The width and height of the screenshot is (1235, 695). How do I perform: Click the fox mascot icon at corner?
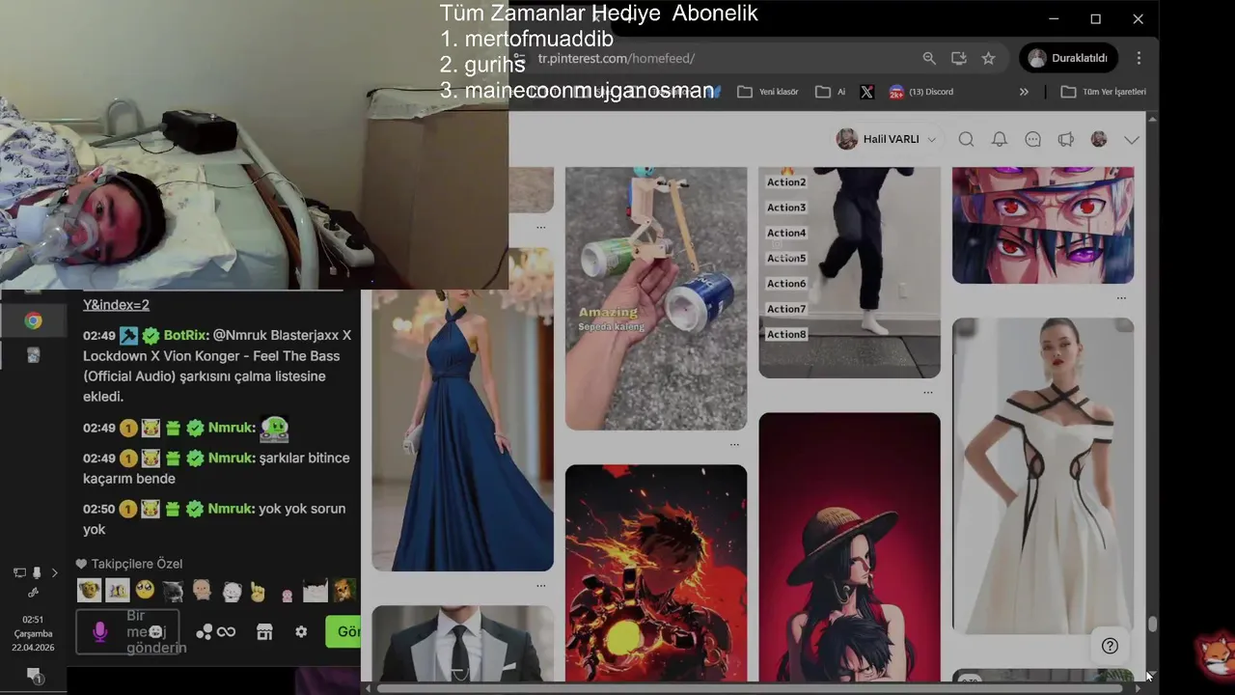click(x=1215, y=655)
